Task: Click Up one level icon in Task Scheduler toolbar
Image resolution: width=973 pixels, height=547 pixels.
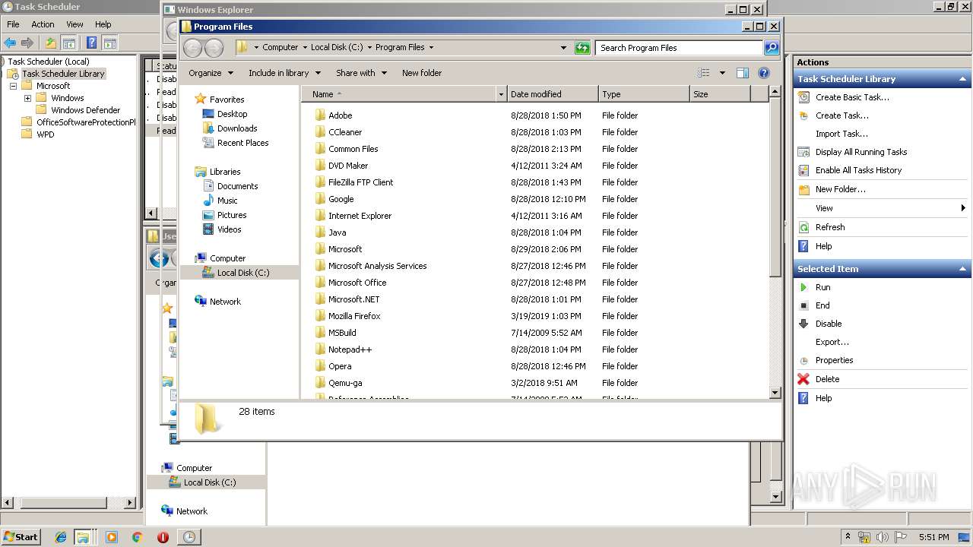Action: coord(50,43)
